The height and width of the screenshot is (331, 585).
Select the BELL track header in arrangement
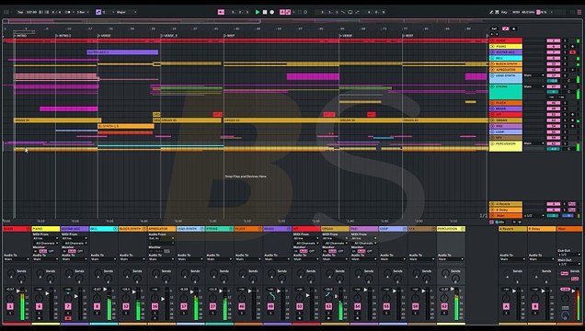pyautogui.click(x=506, y=58)
